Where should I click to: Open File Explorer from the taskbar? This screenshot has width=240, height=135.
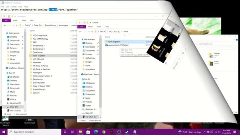coord(80,132)
